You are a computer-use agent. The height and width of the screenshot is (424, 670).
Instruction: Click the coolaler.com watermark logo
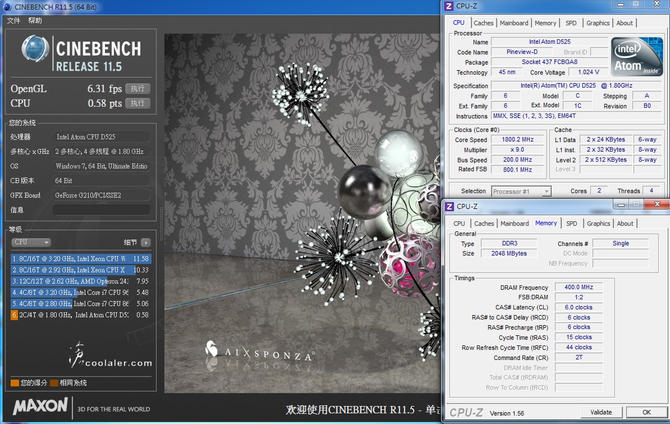[x=110, y=356]
